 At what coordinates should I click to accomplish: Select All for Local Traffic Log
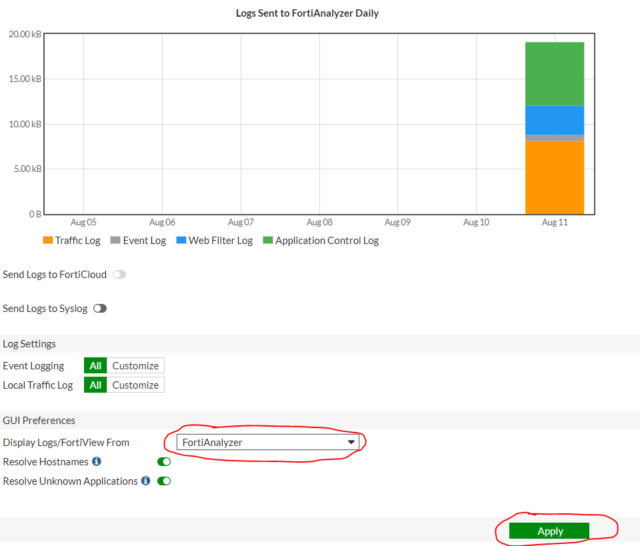click(x=95, y=385)
